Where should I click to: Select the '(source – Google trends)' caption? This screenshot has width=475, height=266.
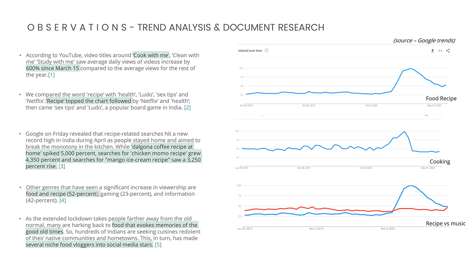424,40
